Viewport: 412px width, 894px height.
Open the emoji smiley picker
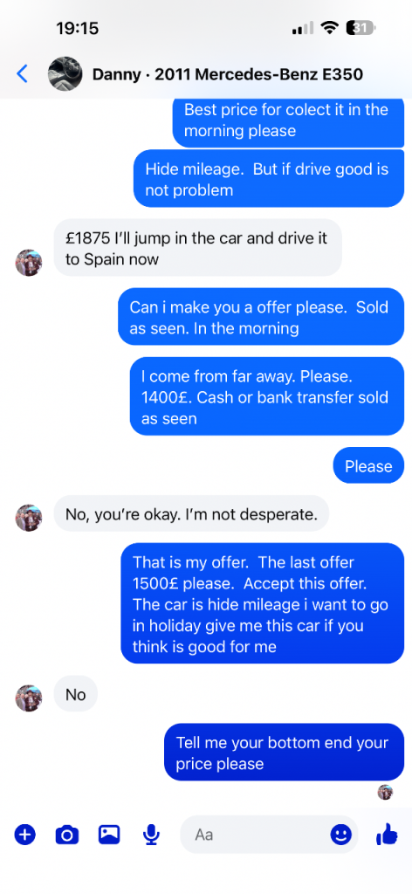click(x=340, y=836)
